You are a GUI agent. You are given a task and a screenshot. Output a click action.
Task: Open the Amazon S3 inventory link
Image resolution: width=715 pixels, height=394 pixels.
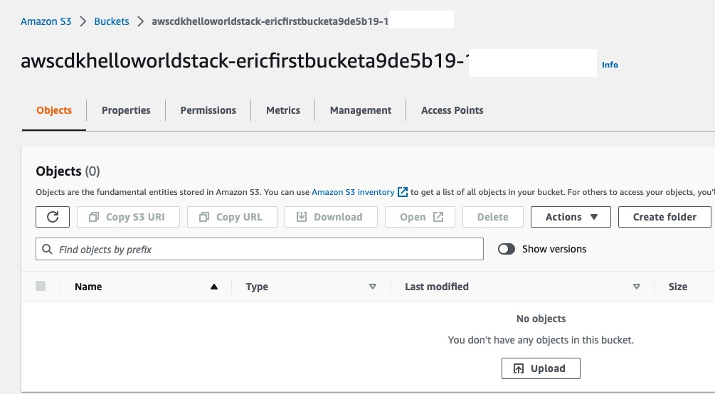(353, 192)
